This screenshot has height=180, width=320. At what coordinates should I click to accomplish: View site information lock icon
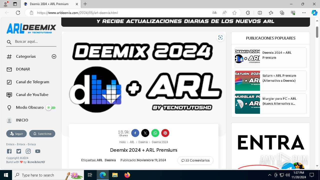click(31, 13)
